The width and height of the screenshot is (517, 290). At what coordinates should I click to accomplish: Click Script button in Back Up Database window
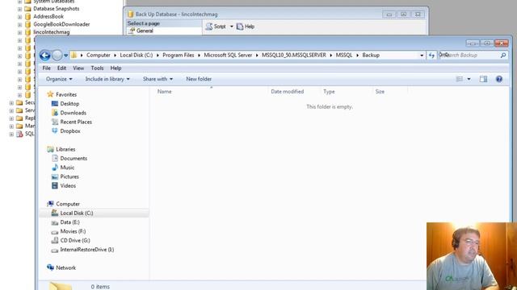[x=216, y=27]
